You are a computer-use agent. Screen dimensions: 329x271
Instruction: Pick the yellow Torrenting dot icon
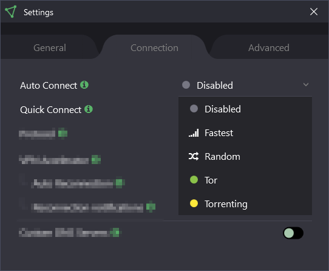point(194,204)
